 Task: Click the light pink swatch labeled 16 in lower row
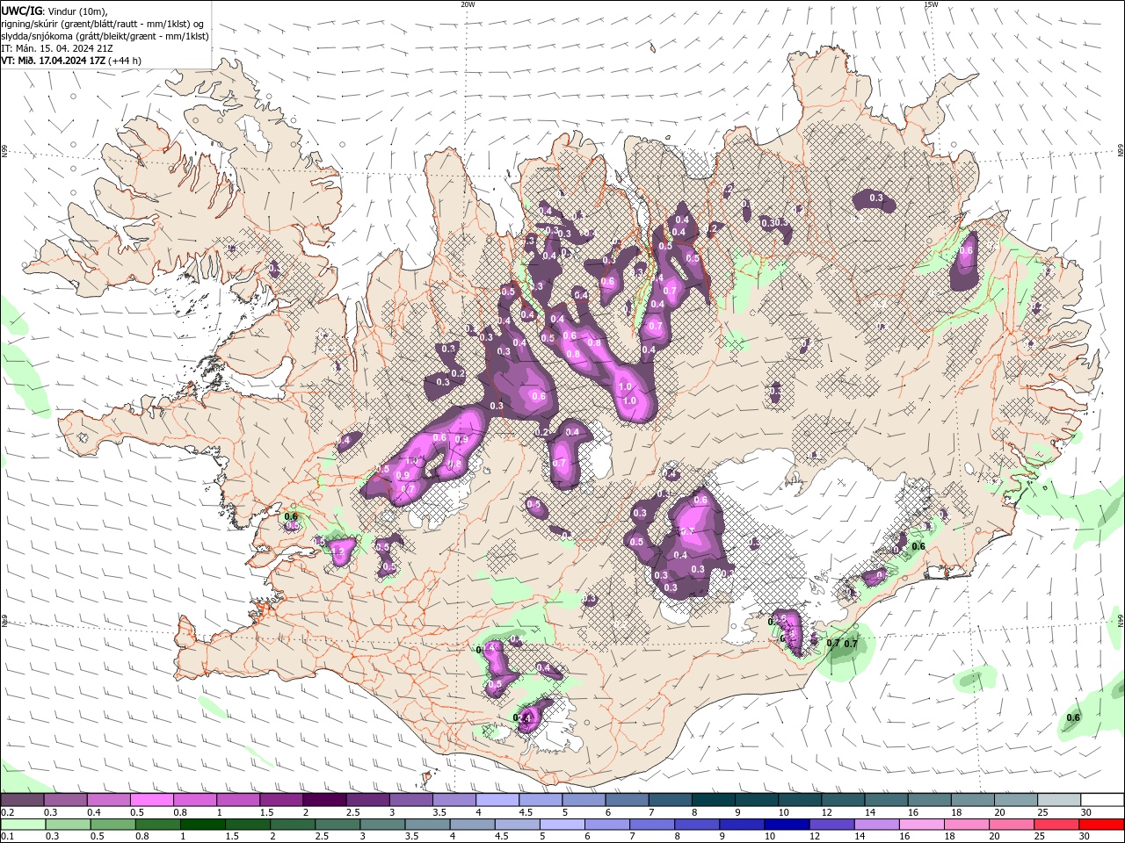(x=922, y=825)
